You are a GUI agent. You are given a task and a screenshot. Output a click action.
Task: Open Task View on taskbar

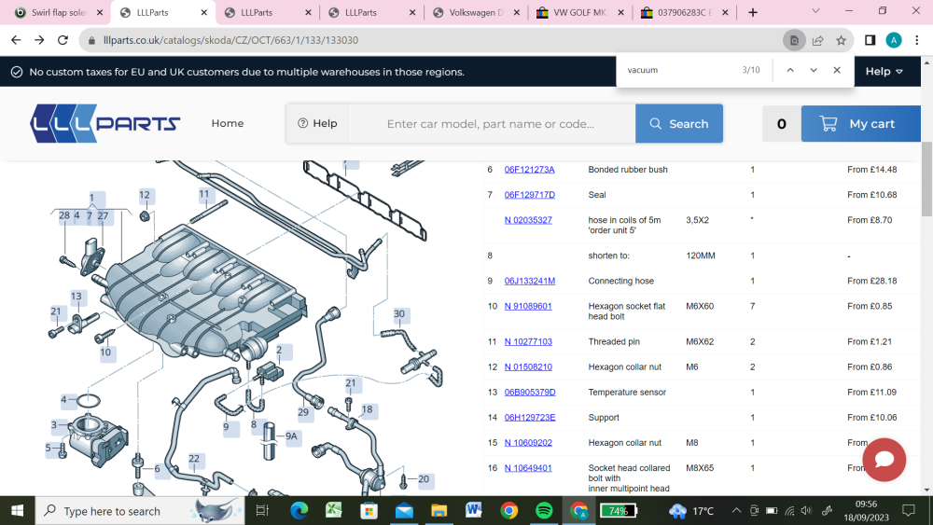pos(262,511)
